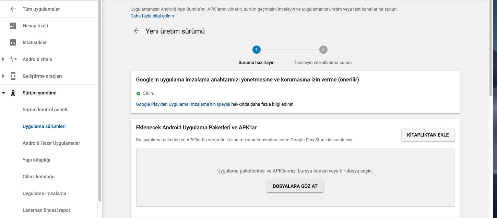Viewport: 497px width, 218px height.
Task: Open Google Play'den Uygulama İmzalama'nın işleyişi link
Action: tap(183, 104)
